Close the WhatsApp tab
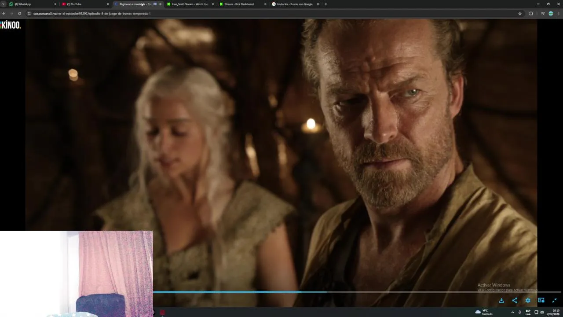 (x=55, y=4)
